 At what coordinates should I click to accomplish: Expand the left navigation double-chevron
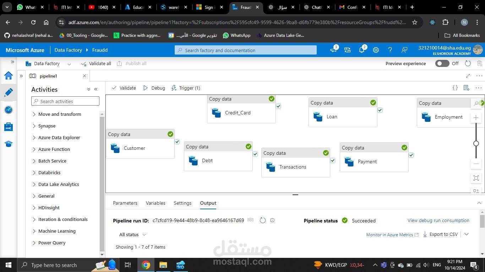[x=12, y=62]
